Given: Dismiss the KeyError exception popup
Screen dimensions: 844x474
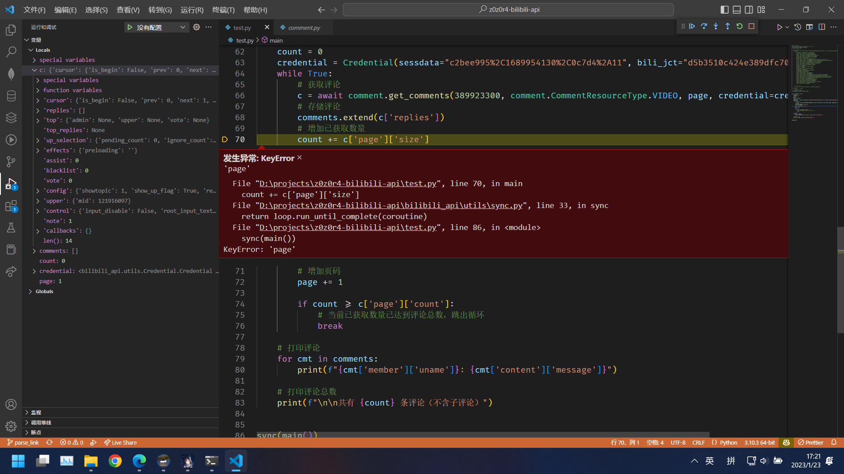Looking at the screenshot, I should pos(299,157).
